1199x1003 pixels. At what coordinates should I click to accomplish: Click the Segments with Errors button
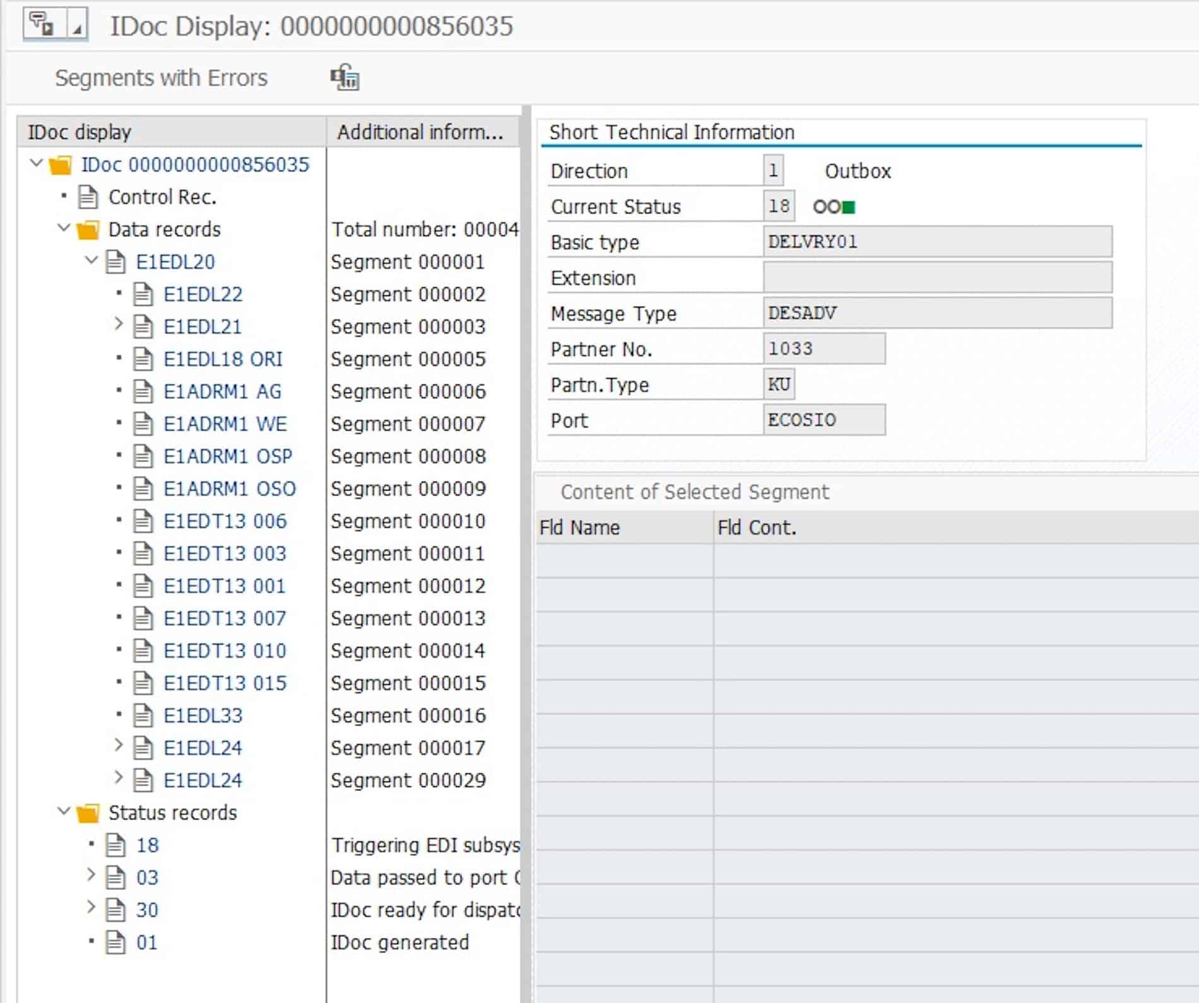coord(160,77)
